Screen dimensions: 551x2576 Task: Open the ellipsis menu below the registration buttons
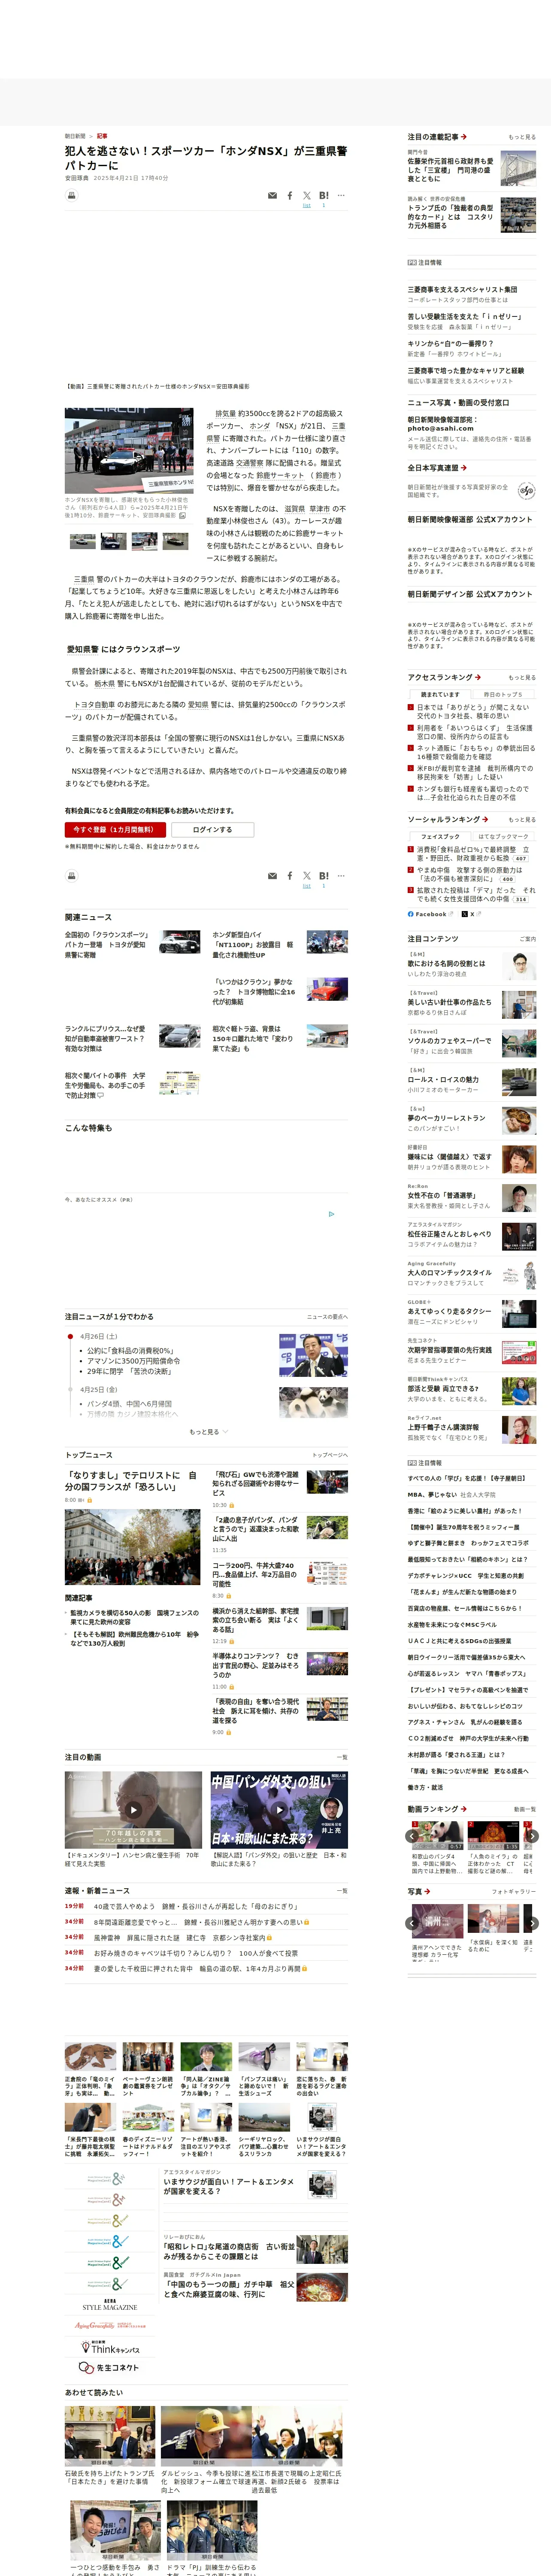(341, 876)
